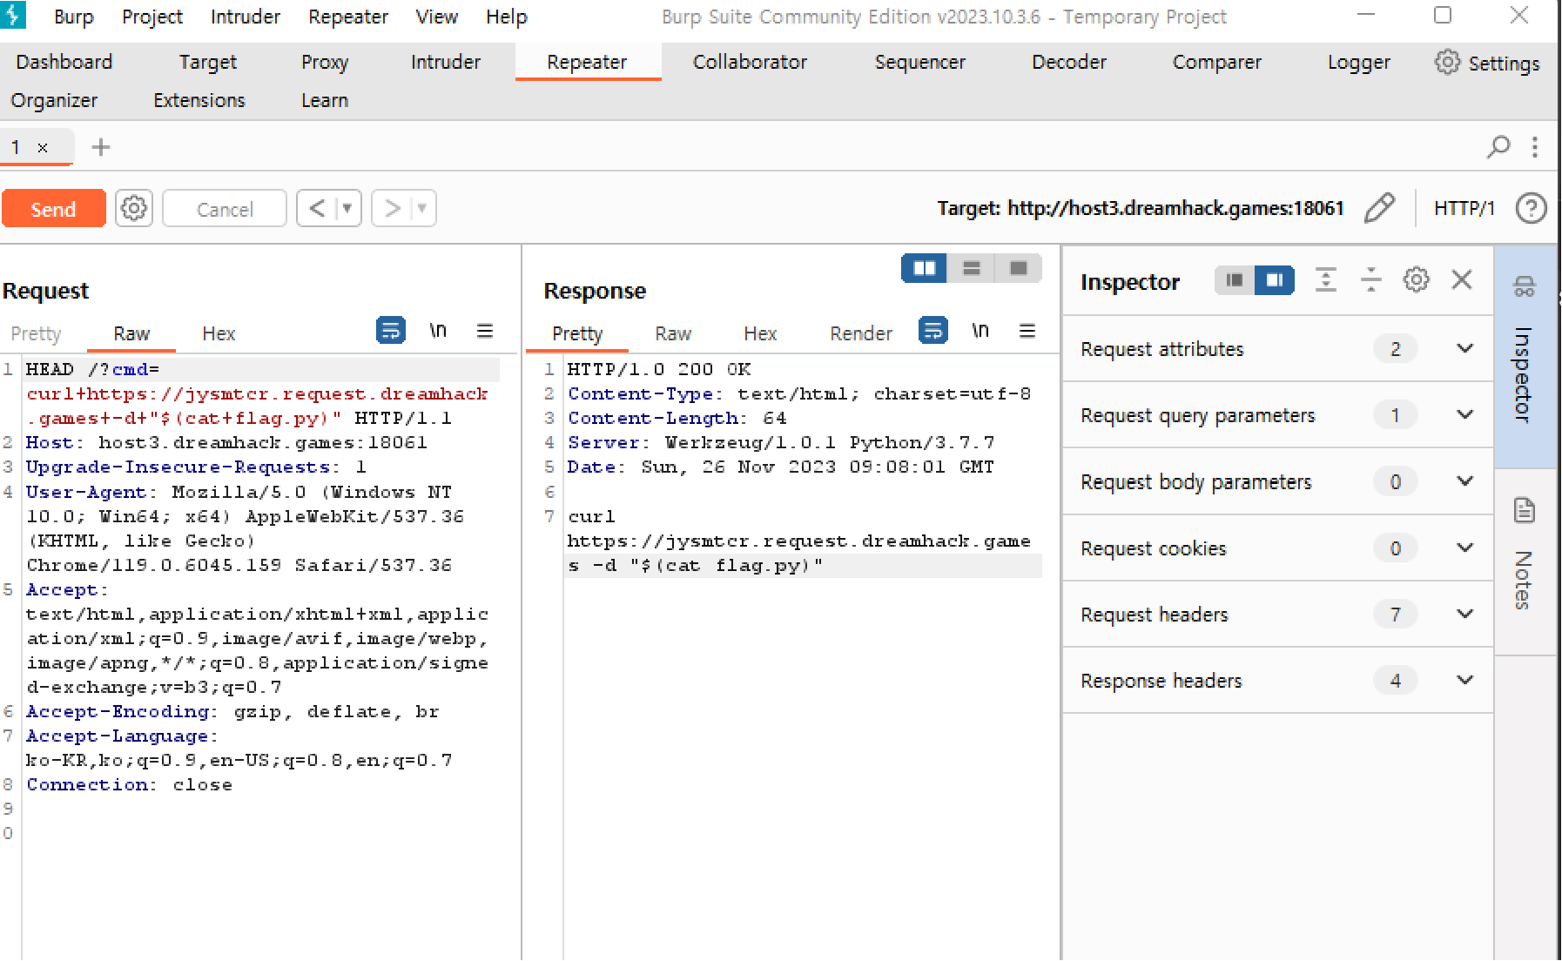The image size is (1562, 961).
Task: Open the Burp menu
Action: [x=74, y=17]
